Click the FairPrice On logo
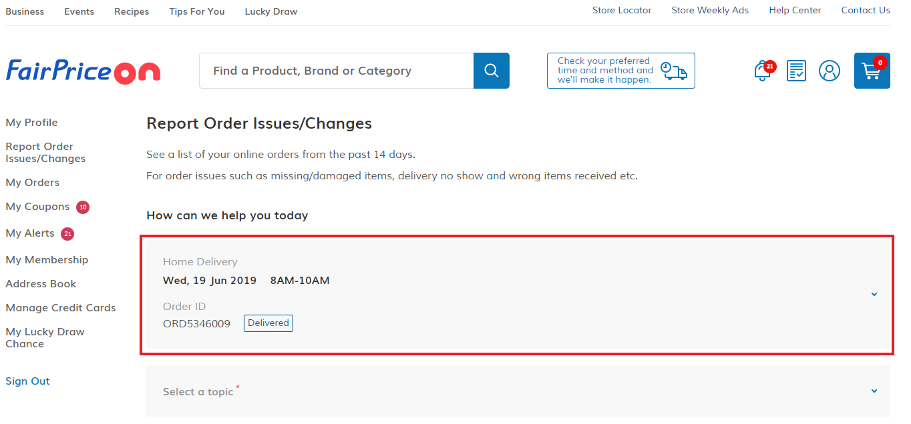 click(x=83, y=71)
